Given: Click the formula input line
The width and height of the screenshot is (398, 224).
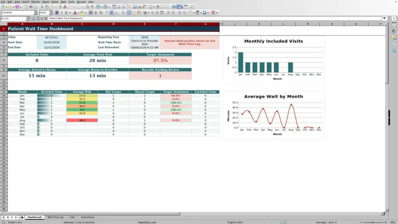Looking at the screenshot, I should coord(215,18).
